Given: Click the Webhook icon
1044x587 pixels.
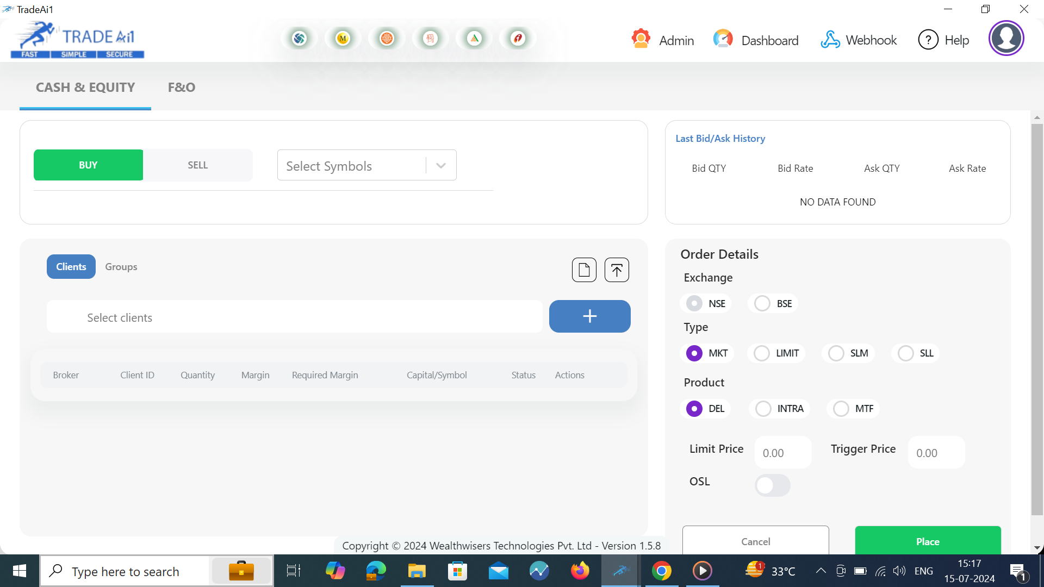Looking at the screenshot, I should [x=830, y=40].
